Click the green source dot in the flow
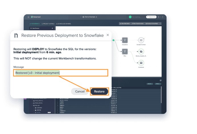197x134 pixels. (x=114, y=40)
